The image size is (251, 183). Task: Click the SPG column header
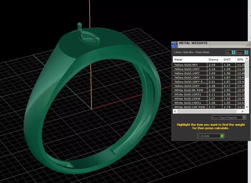click(x=240, y=59)
